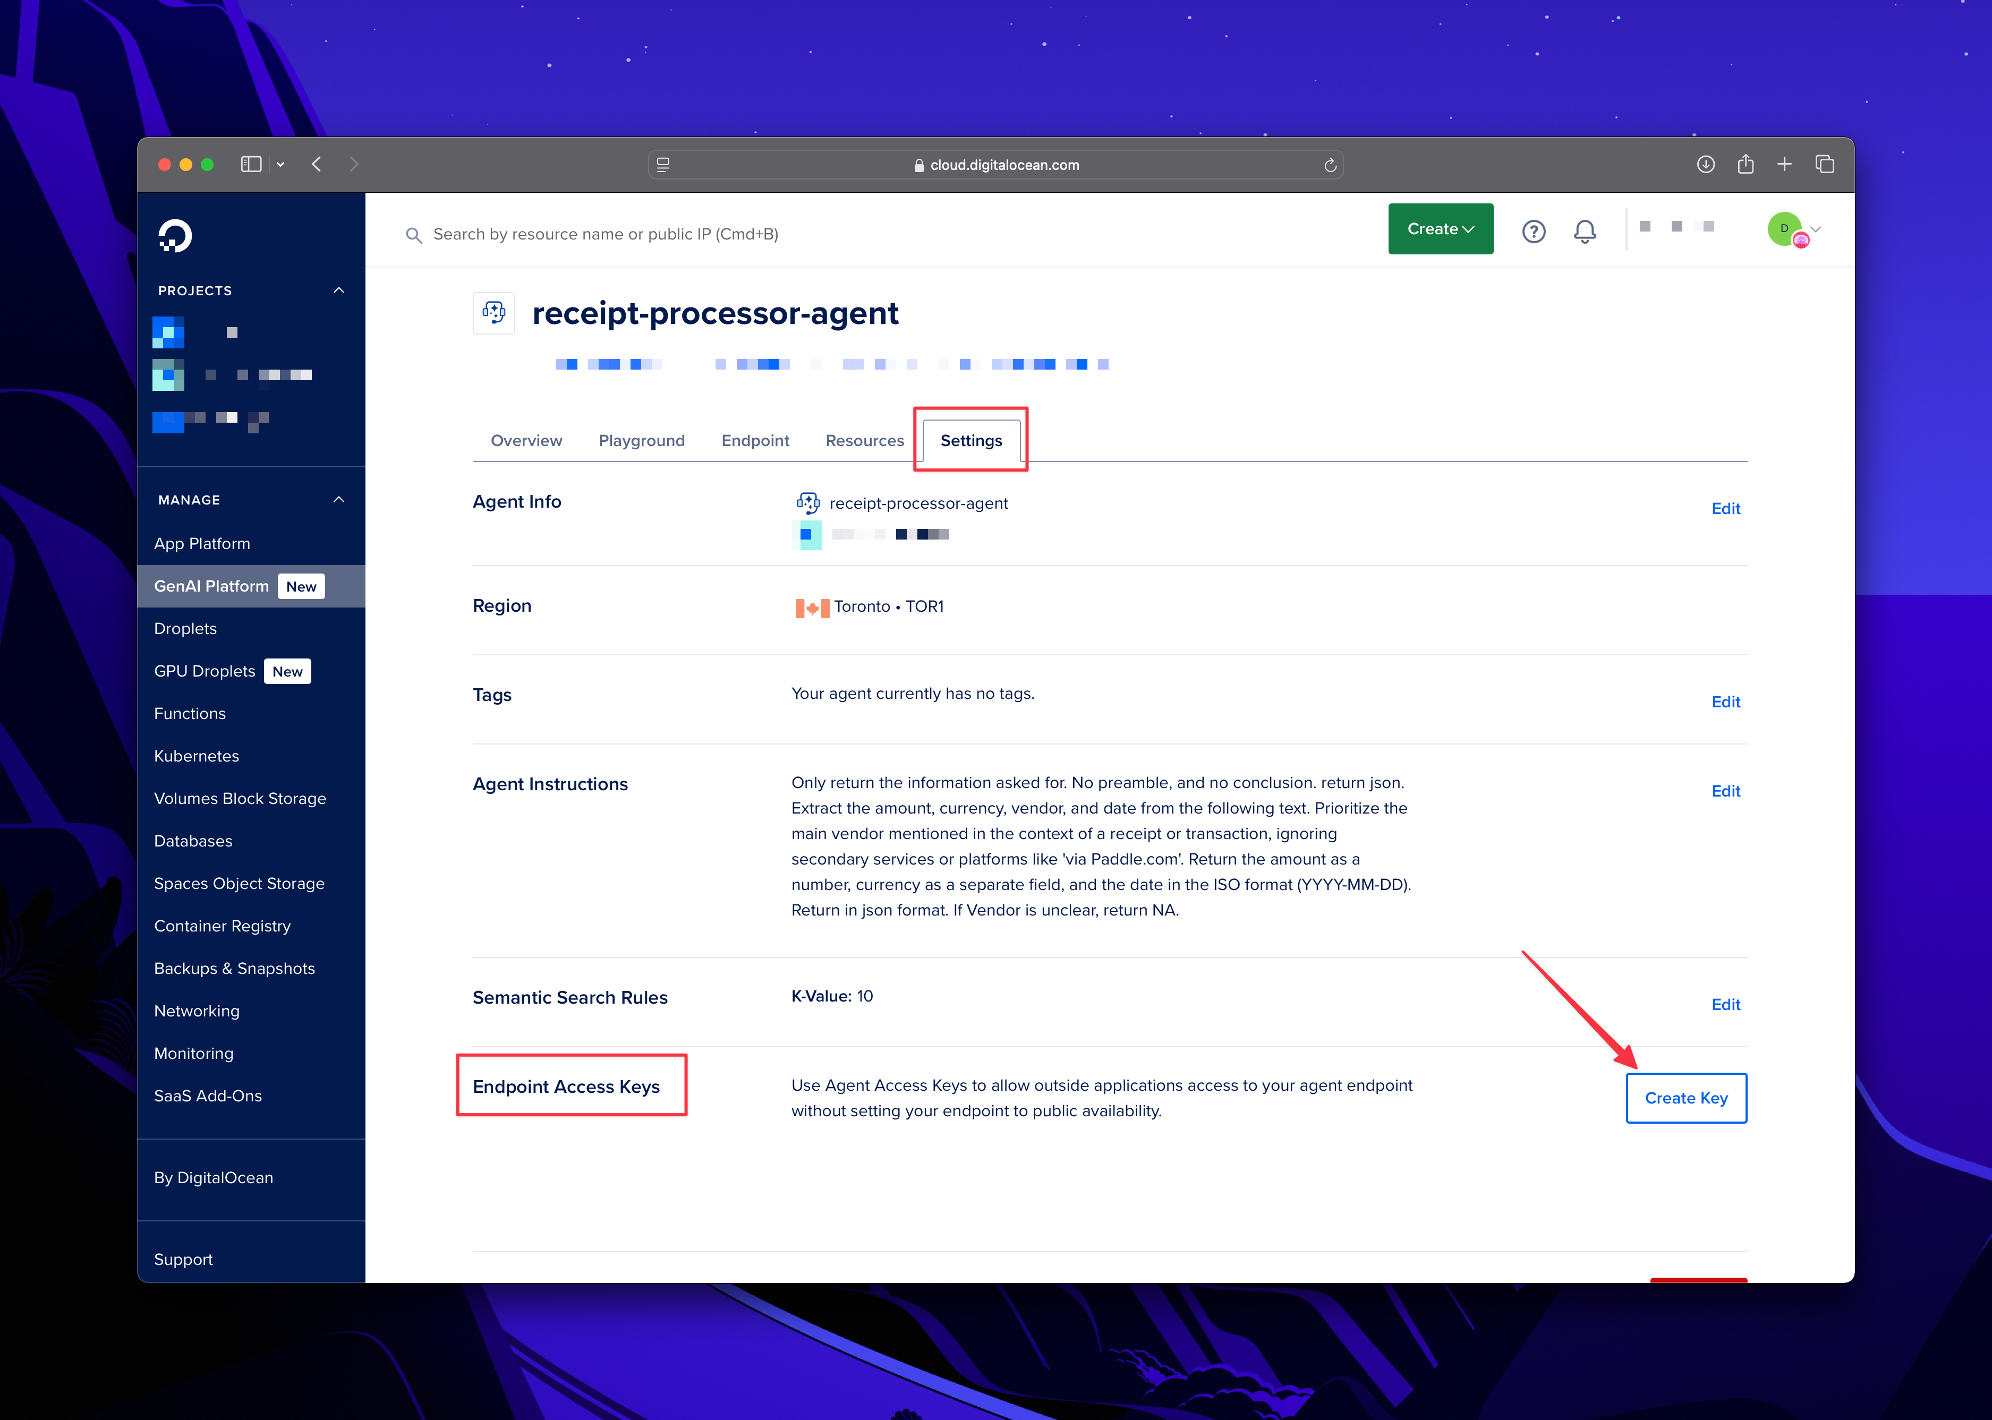The width and height of the screenshot is (1992, 1420).
Task: Switch to the Overview tab
Action: point(526,441)
